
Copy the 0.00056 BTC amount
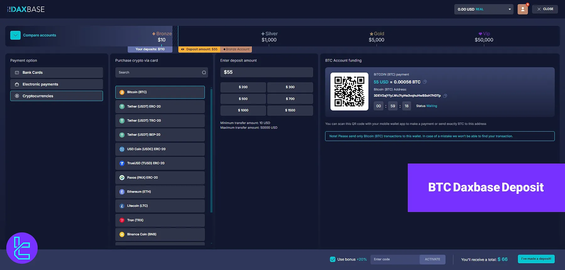click(x=425, y=82)
